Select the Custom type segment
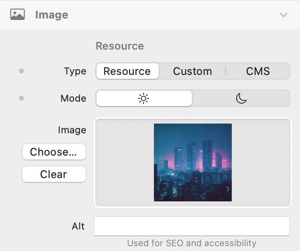 (192, 71)
